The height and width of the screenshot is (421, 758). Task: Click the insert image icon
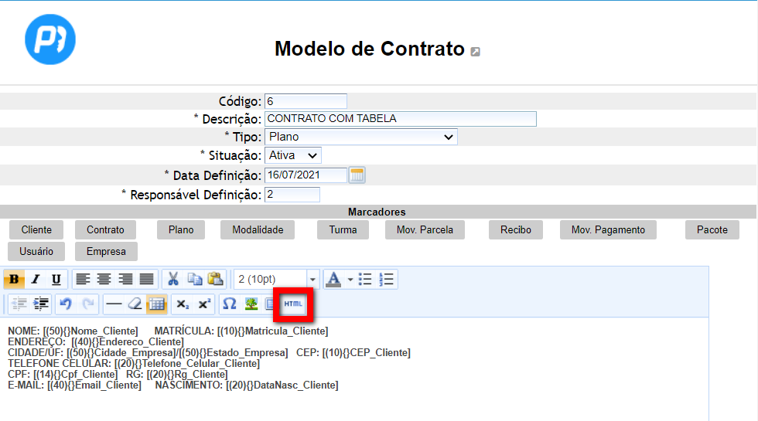(251, 304)
